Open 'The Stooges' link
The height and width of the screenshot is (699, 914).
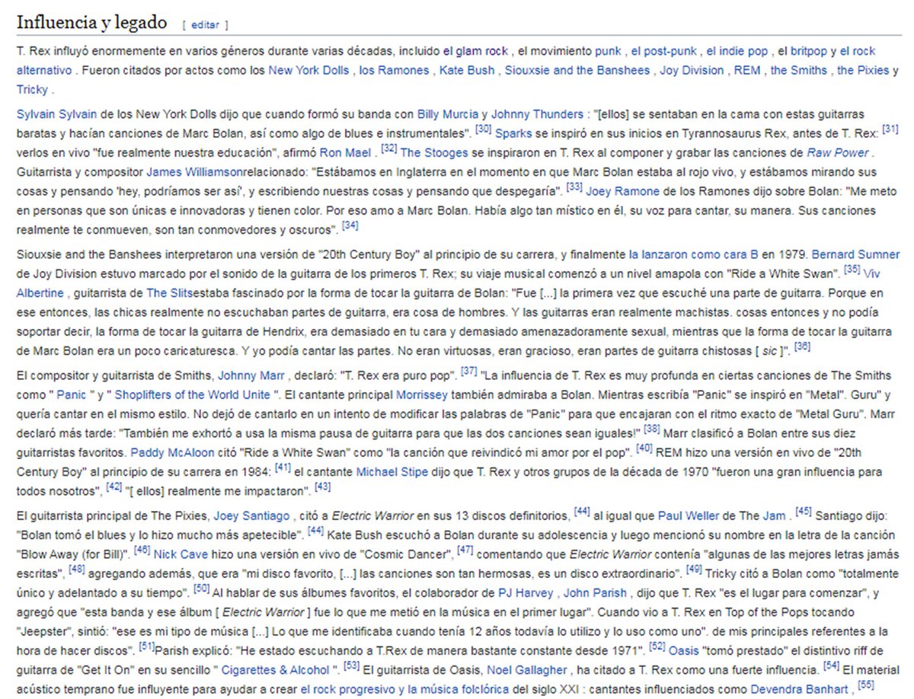point(433,152)
